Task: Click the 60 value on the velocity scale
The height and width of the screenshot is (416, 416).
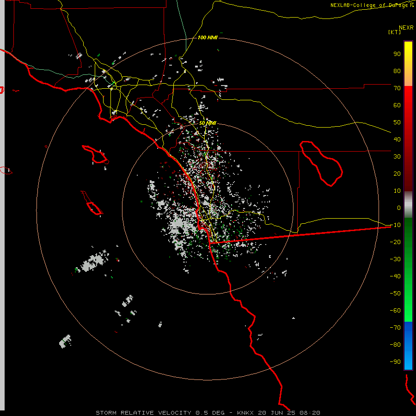Action: (x=397, y=105)
